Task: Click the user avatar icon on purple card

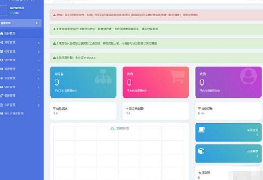Action: tap(248, 76)
